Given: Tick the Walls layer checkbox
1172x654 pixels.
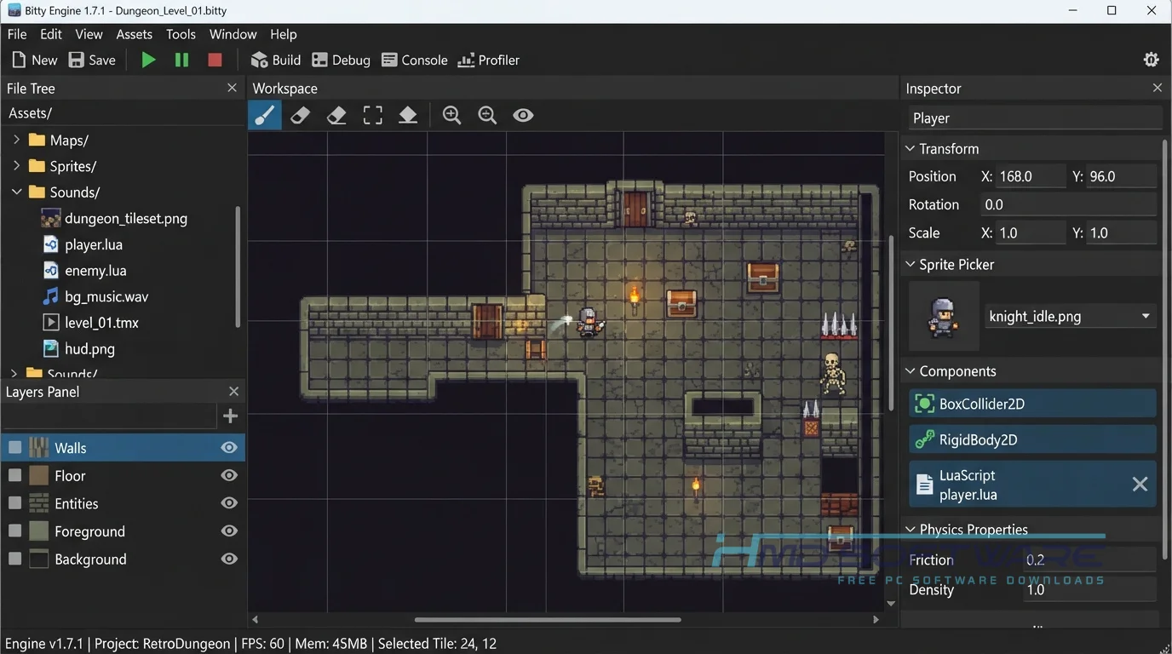Looking at the screenshot, I should click(x=14, y=448).
